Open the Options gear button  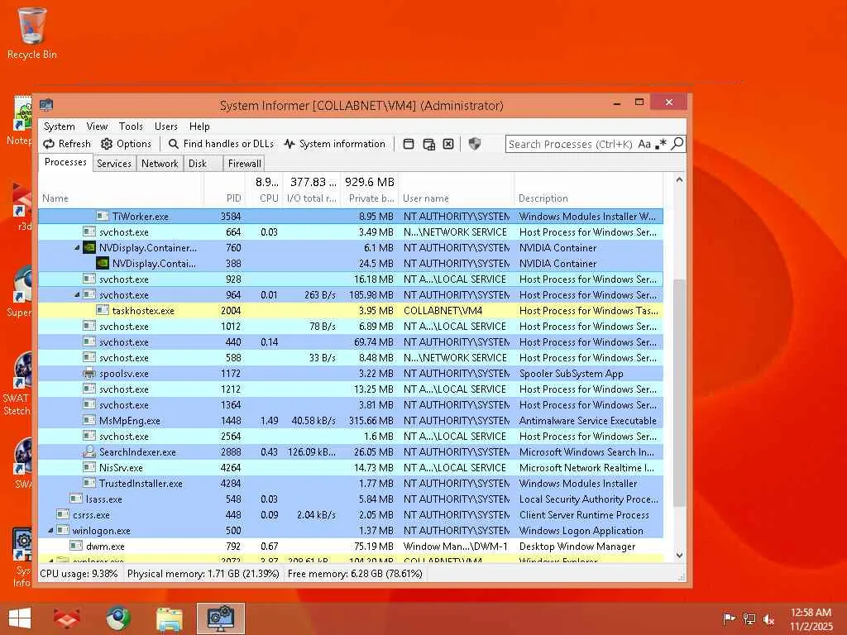pyautogui.click(x=126, y=144)
